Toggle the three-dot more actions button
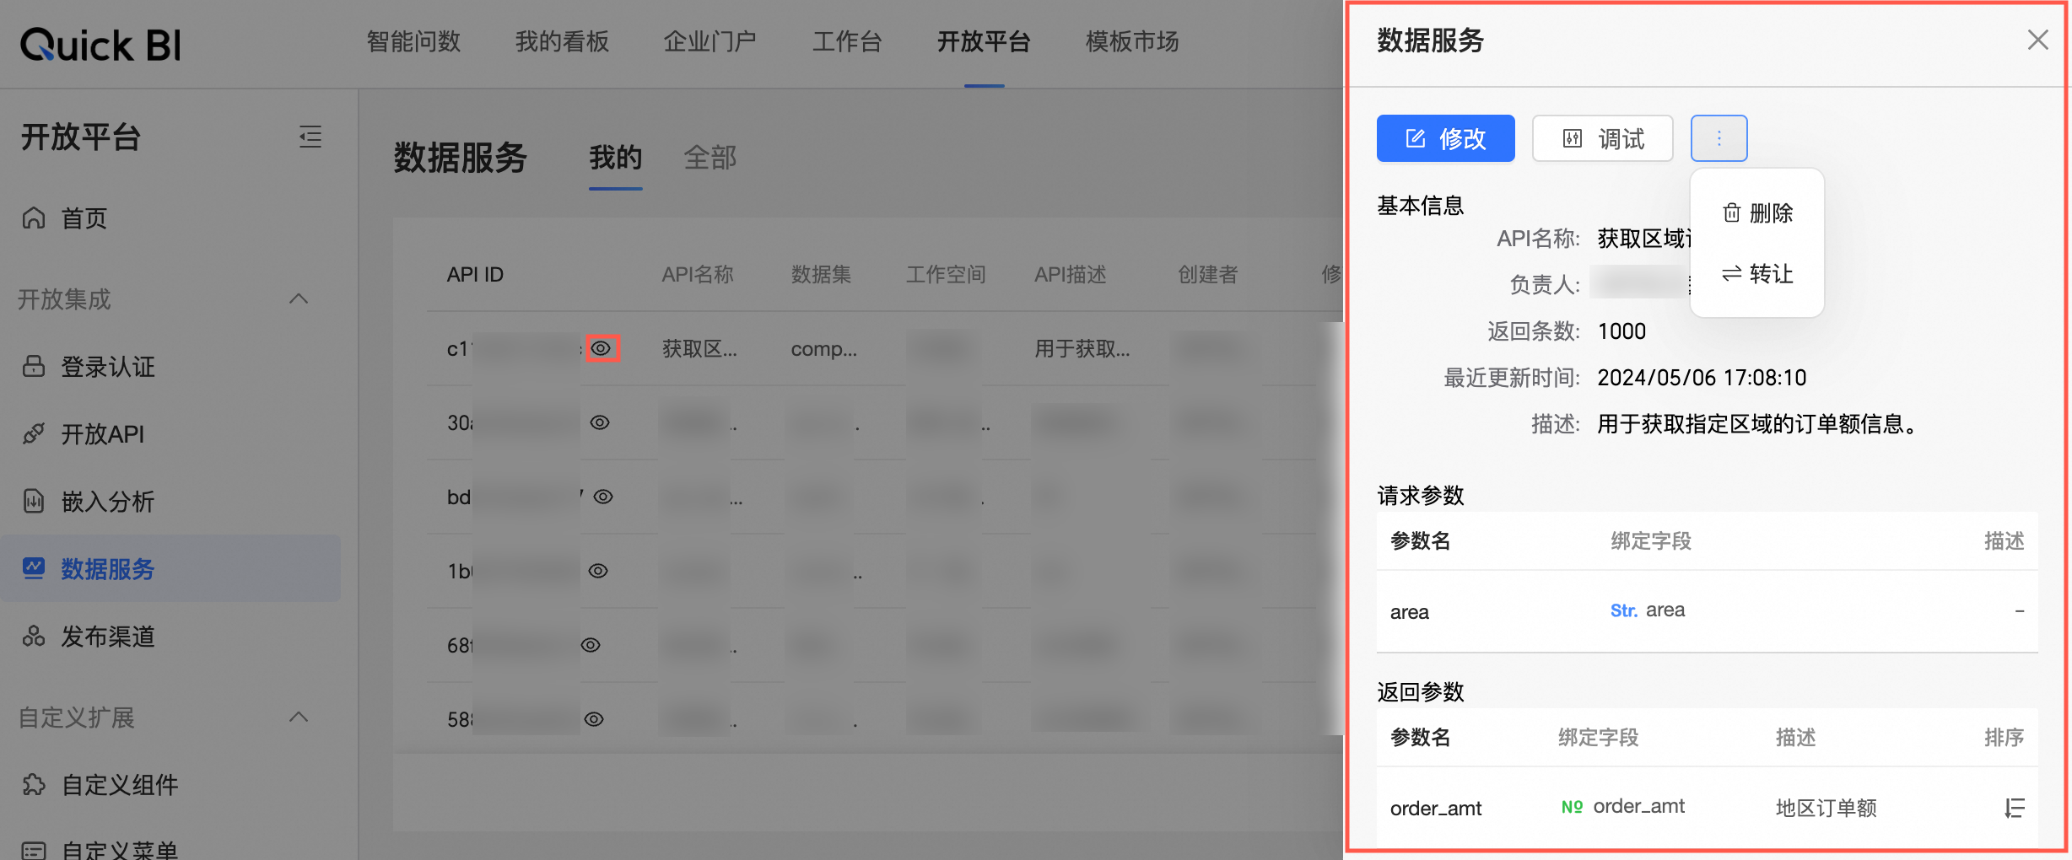Viewport: 2072px width, 860px height. pos(1719,138)
